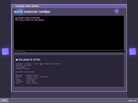The width and height of the screenshot is (138, 103).
Task: Click 'Type spells from the spellbook...' line
Action: coord(30,20)
